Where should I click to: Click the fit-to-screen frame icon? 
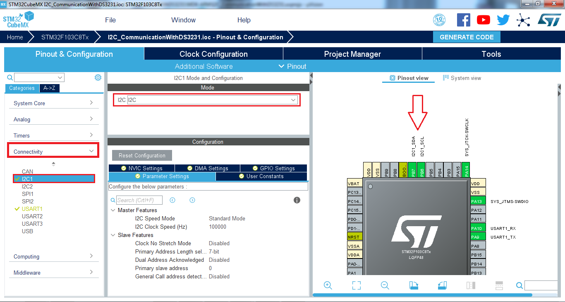357,285
